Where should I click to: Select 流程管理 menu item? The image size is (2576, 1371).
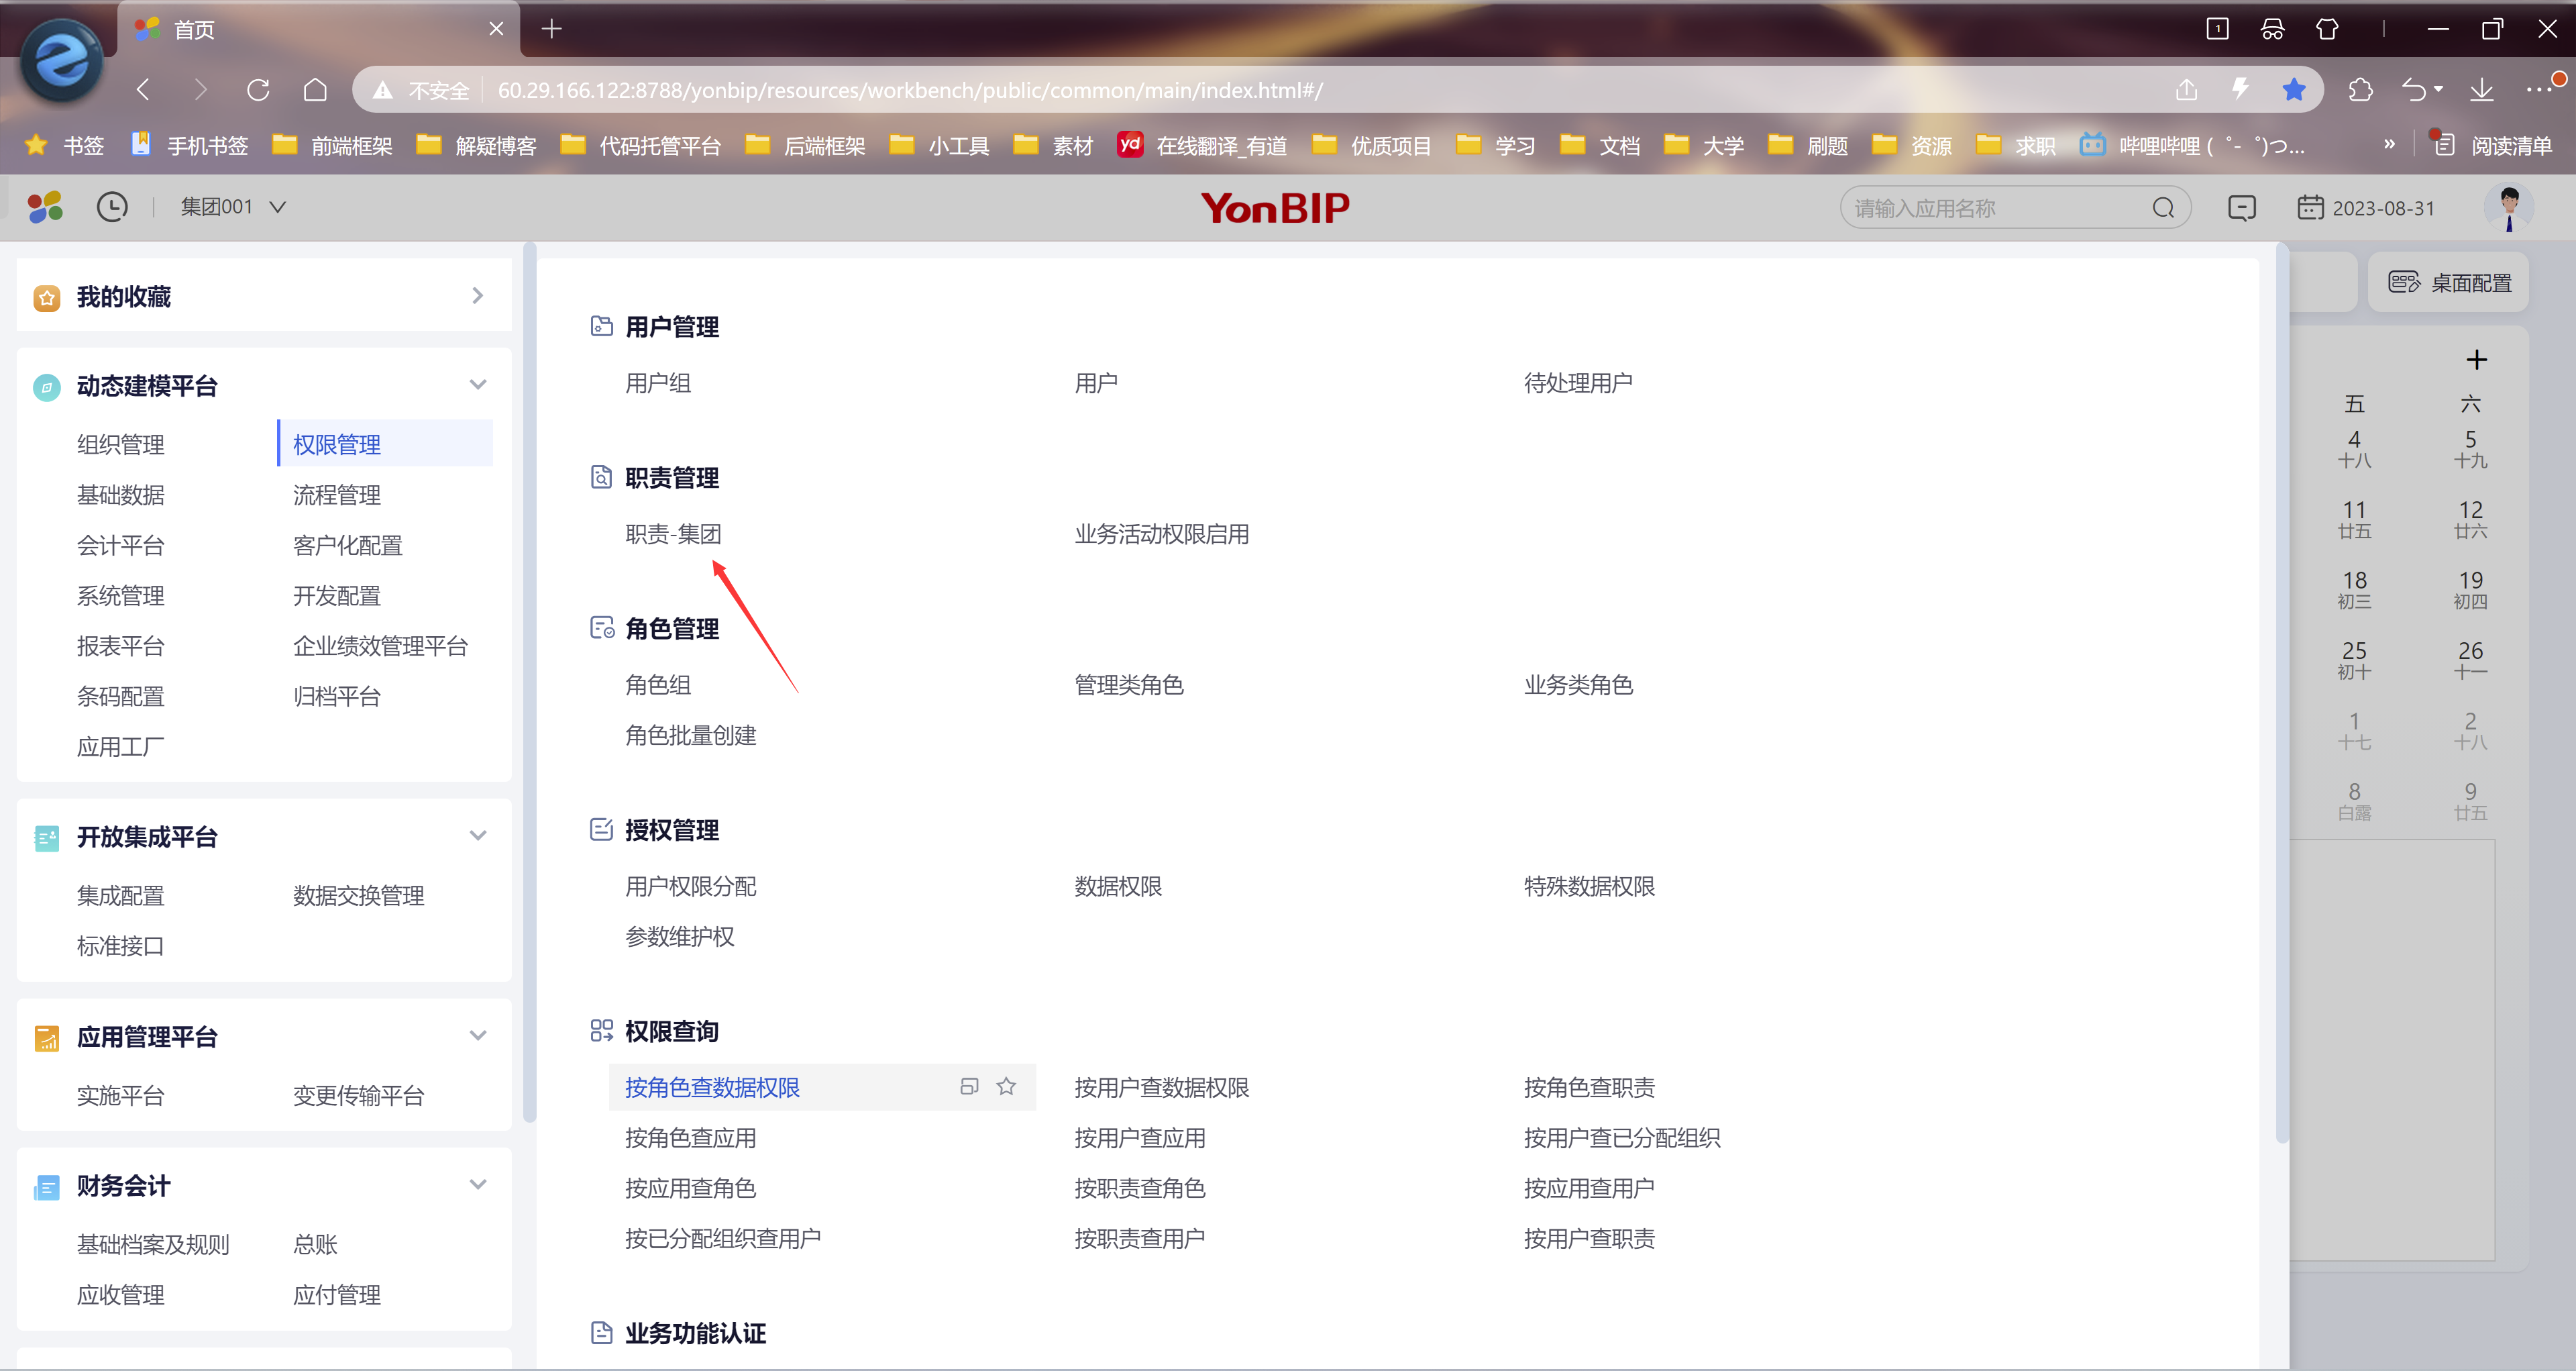[337, 494]
